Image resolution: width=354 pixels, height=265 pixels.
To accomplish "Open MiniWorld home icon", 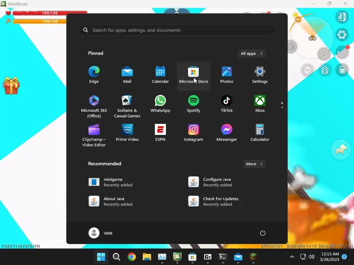I will [325, 70].
